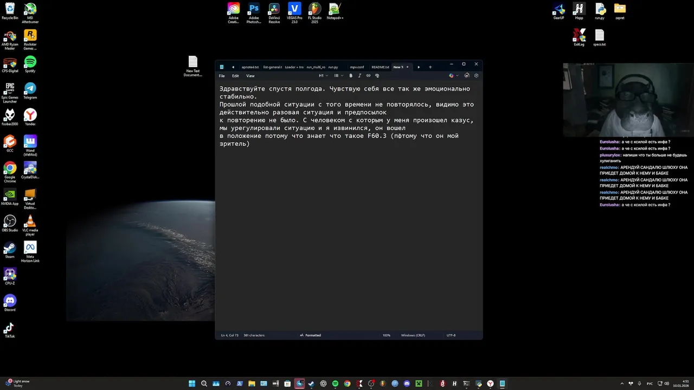Insert a link via Notepad toolbar

click(x=368, y=76)
